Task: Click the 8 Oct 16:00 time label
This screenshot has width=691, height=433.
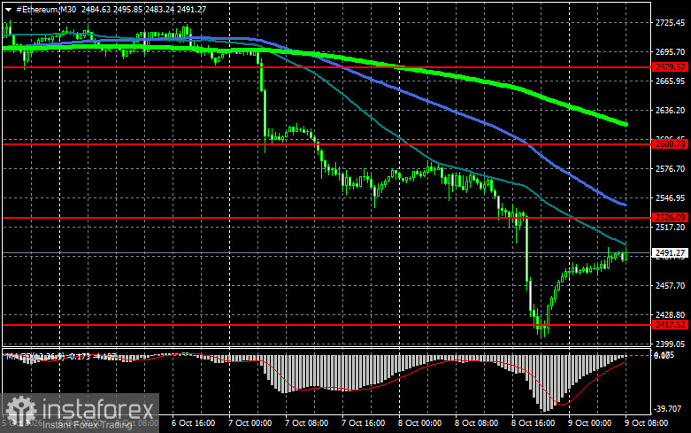Action: pos(534,423)
